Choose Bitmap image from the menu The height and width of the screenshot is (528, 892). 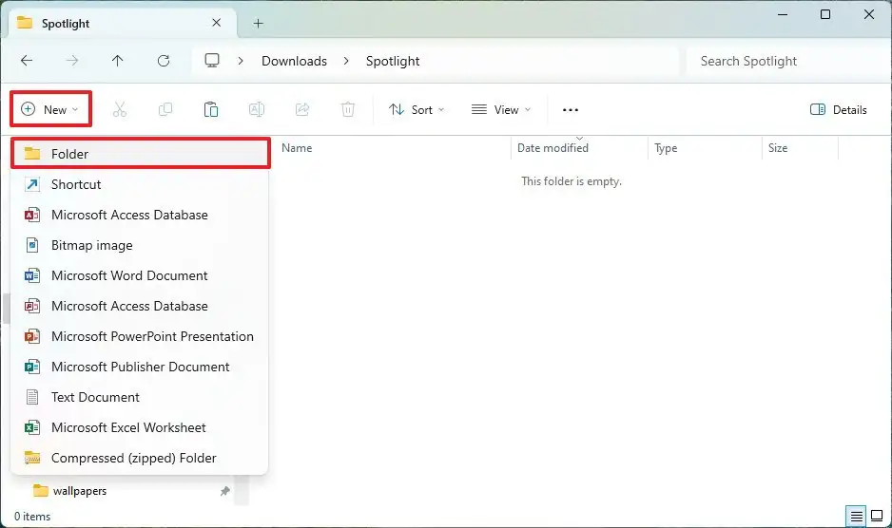tap(140, 245)
